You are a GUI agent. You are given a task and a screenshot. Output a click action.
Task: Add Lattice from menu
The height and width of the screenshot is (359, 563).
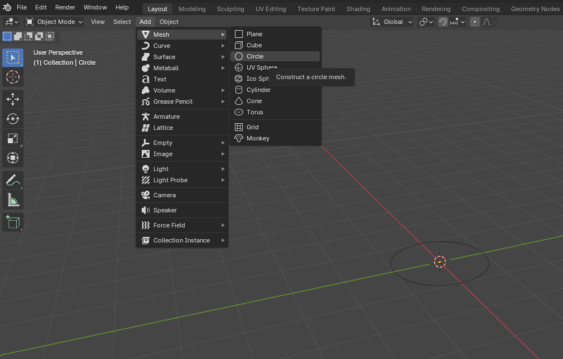click(x=182, y=128)
